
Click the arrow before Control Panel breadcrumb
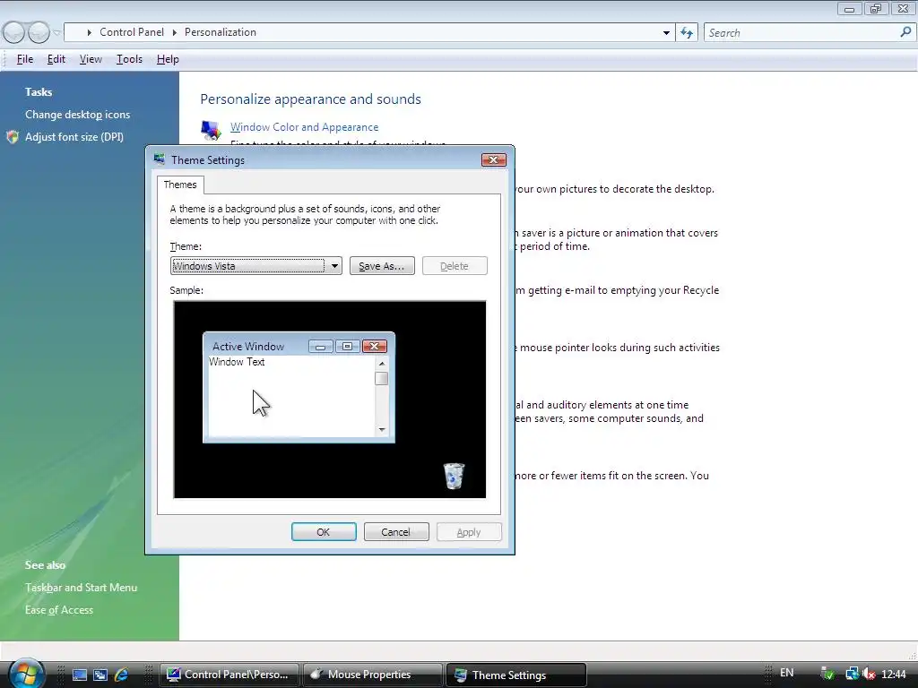(89, 33)
